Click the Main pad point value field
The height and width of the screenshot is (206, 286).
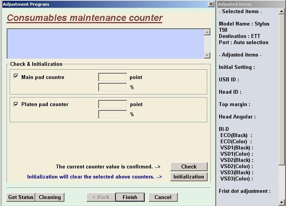113,77
